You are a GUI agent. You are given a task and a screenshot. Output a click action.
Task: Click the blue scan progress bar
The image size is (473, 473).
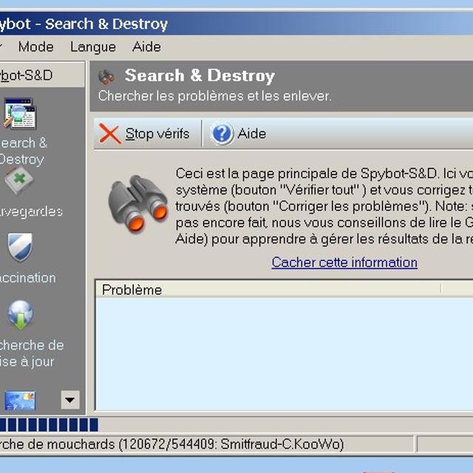(49, 424)
